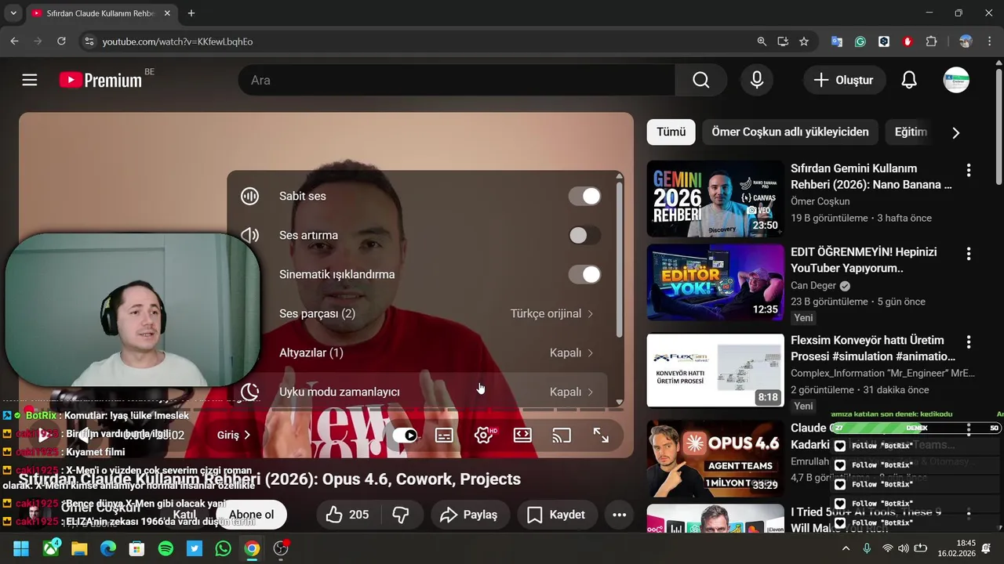Viewport: 1004px width, 564px height.
Task: Open Ses parçası Türkçe orijinal submenu
Action: pos(424,313)
